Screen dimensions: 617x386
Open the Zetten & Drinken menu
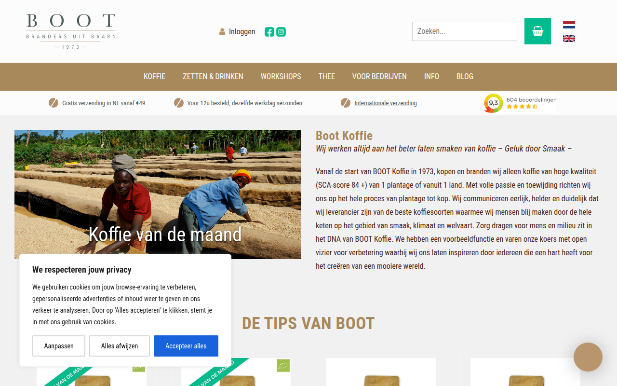(213, 76)
